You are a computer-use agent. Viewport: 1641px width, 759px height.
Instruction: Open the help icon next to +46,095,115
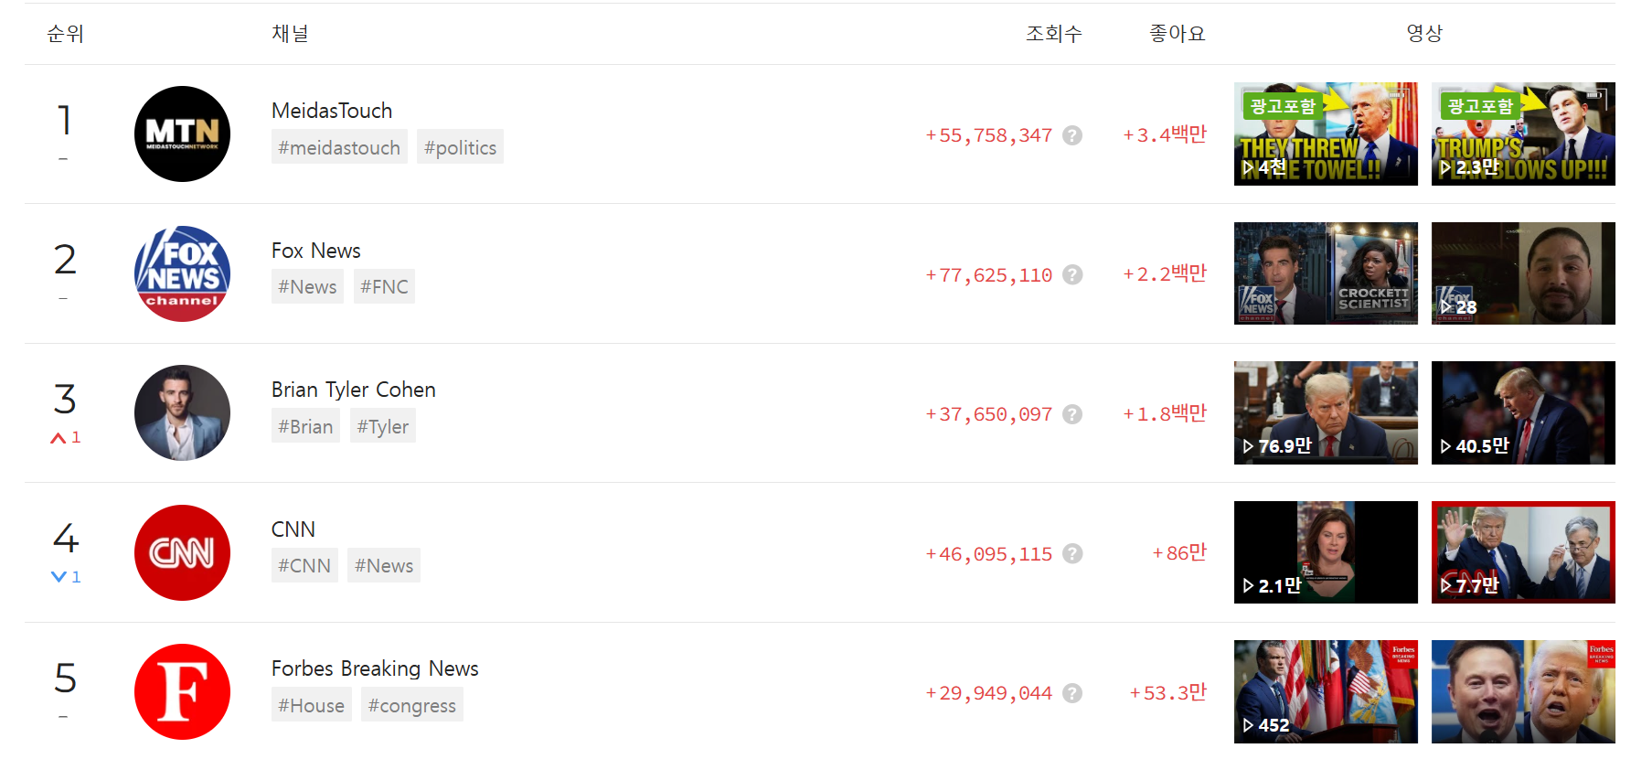[x=1073, y=553]
